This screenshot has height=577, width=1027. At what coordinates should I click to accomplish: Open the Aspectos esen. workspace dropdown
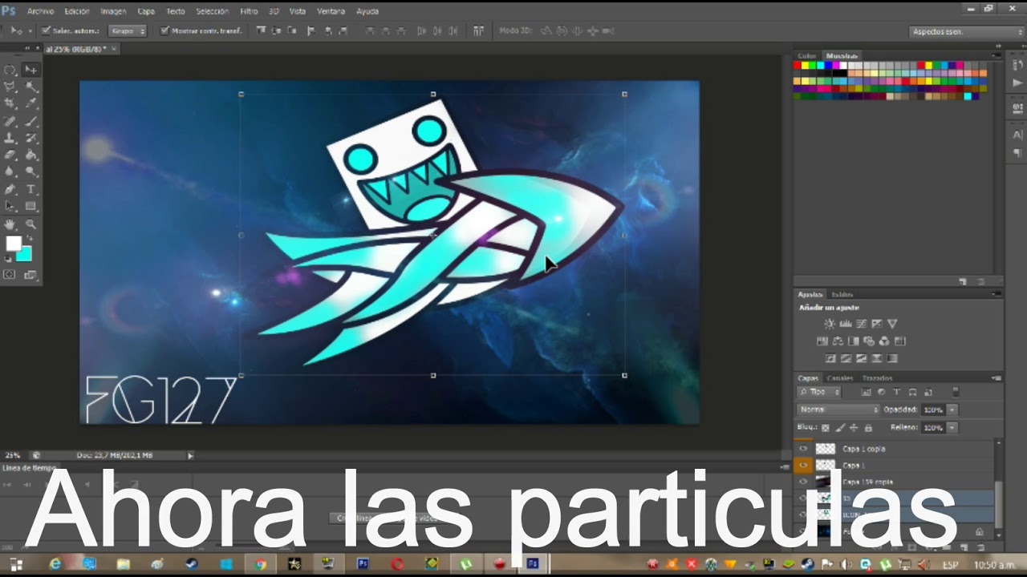point(968,31)
